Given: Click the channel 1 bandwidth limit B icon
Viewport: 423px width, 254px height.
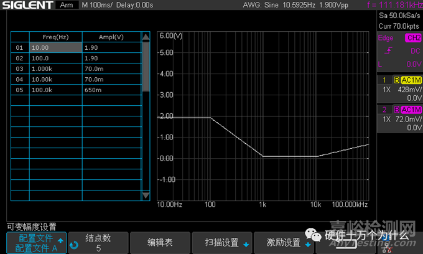Looking at the screenshot, I should (396, 80).
